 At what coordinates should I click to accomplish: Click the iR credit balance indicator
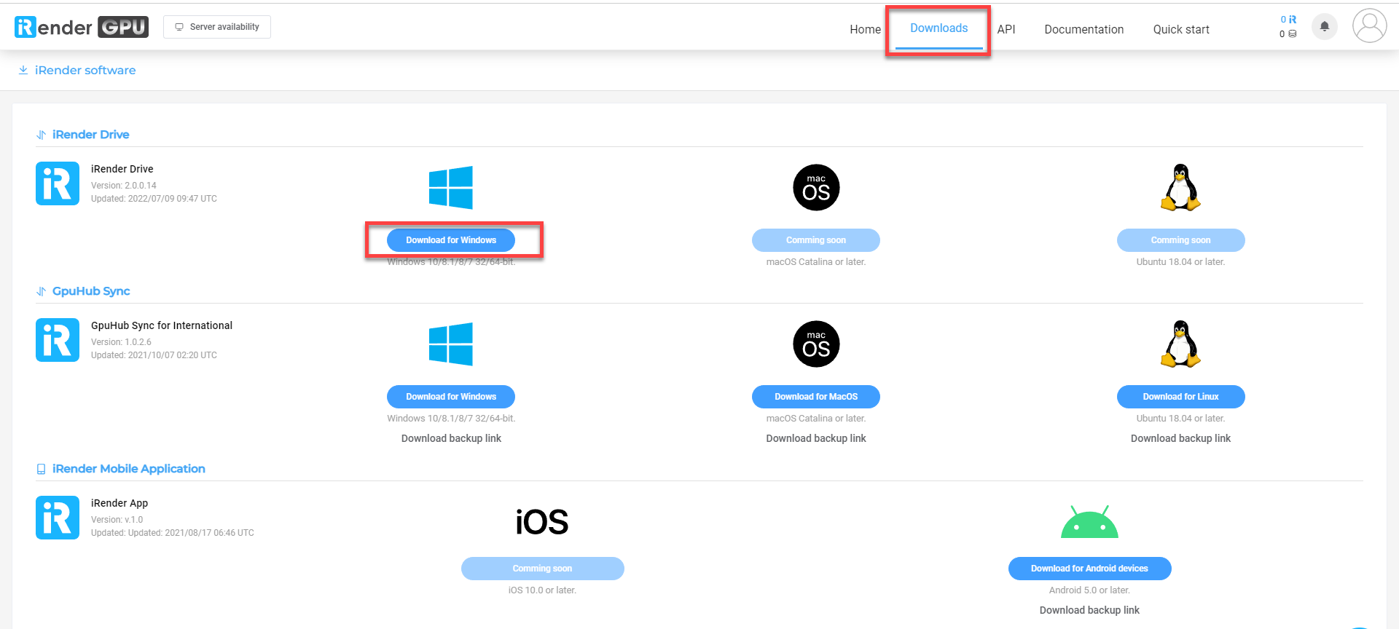(x=1288, y=20)
